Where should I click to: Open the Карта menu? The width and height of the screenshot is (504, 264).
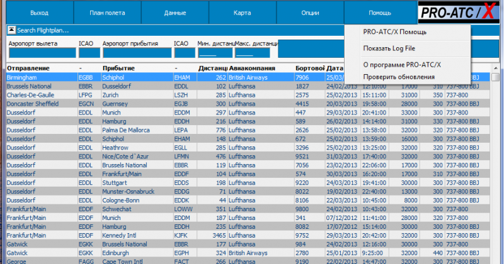coord(243,13)
